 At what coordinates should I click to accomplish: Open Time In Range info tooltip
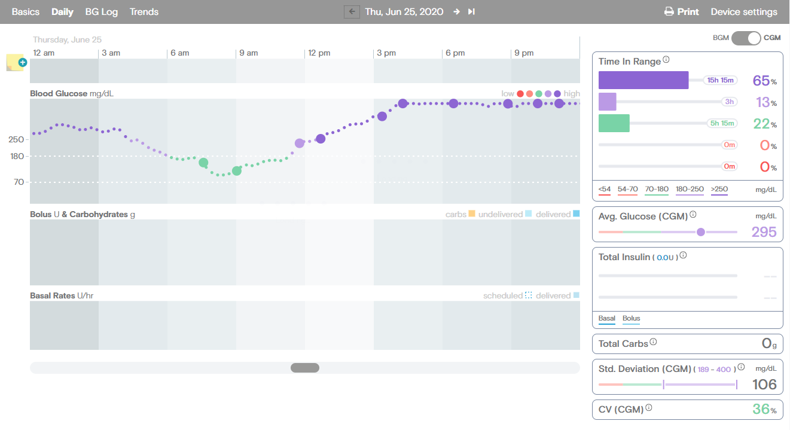[666, 60]
